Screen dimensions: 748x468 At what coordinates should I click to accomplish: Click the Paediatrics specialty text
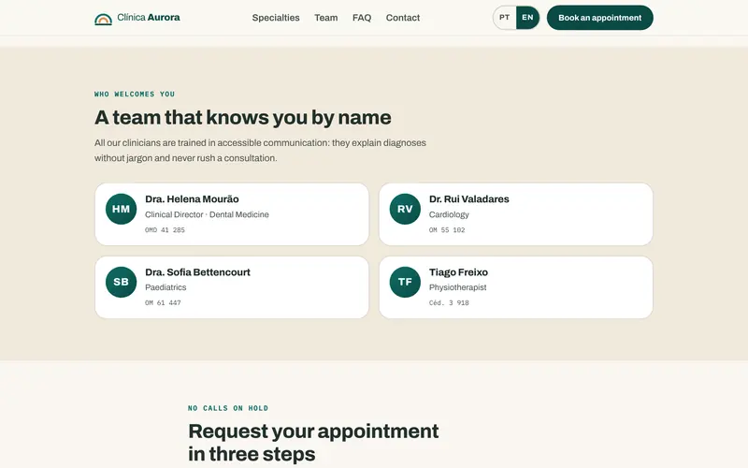[165, 287]
